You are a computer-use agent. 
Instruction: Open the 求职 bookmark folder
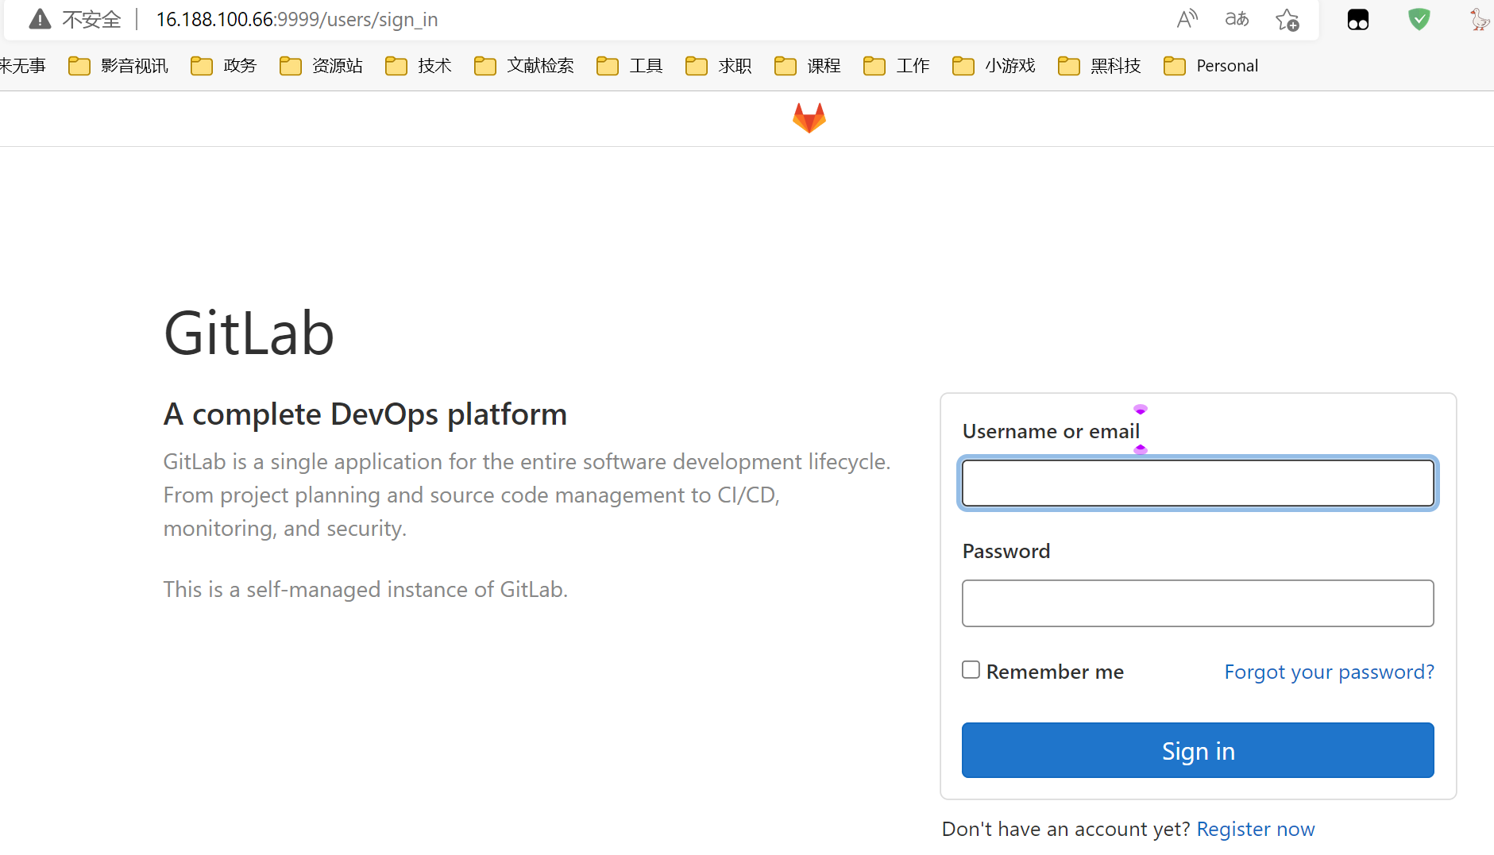click(719, 66)
